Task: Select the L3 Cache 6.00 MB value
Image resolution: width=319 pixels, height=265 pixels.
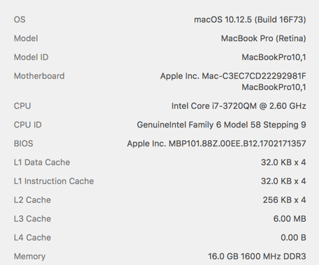Action: pos(290,219)
